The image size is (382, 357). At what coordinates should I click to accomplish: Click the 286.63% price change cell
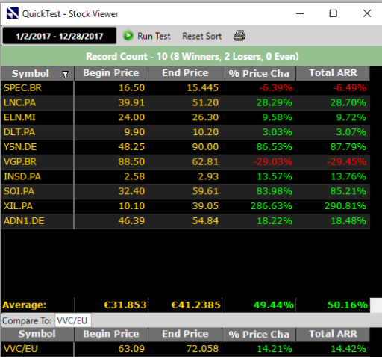(x=272, y=206)
